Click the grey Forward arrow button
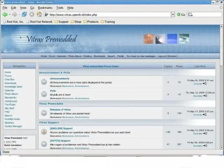 click(15, 14)
